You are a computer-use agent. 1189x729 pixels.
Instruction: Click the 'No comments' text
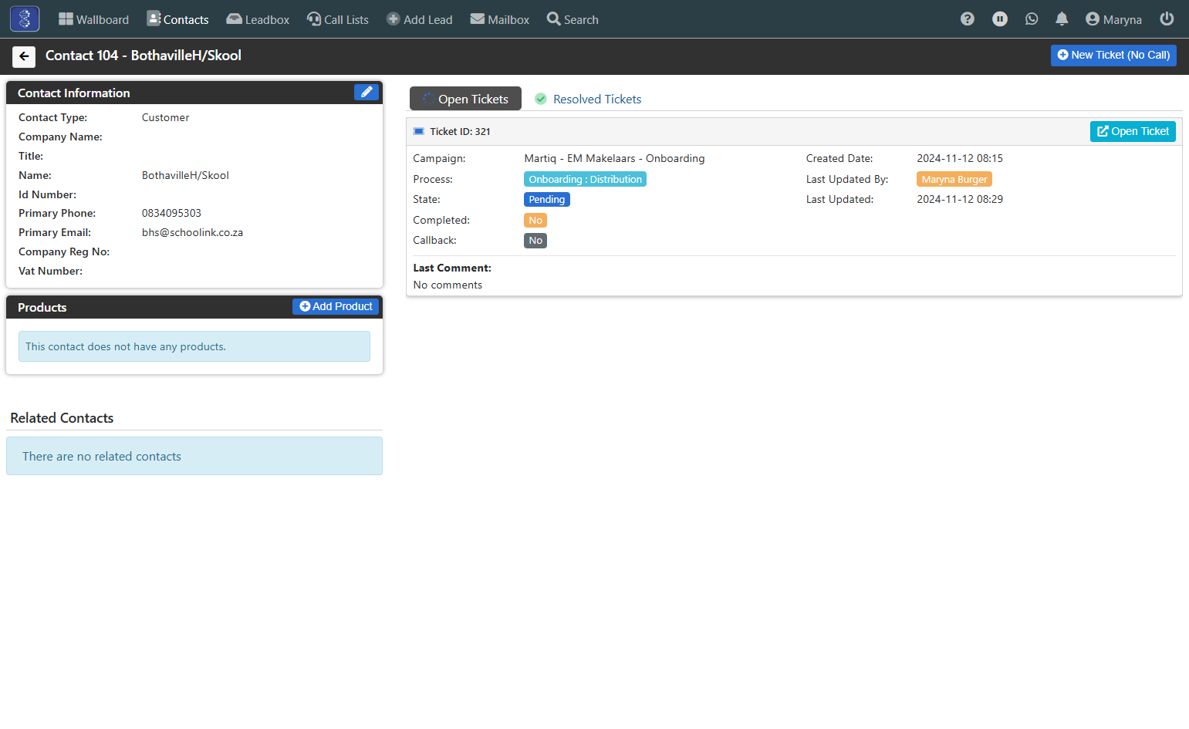(x=448, y=285)
